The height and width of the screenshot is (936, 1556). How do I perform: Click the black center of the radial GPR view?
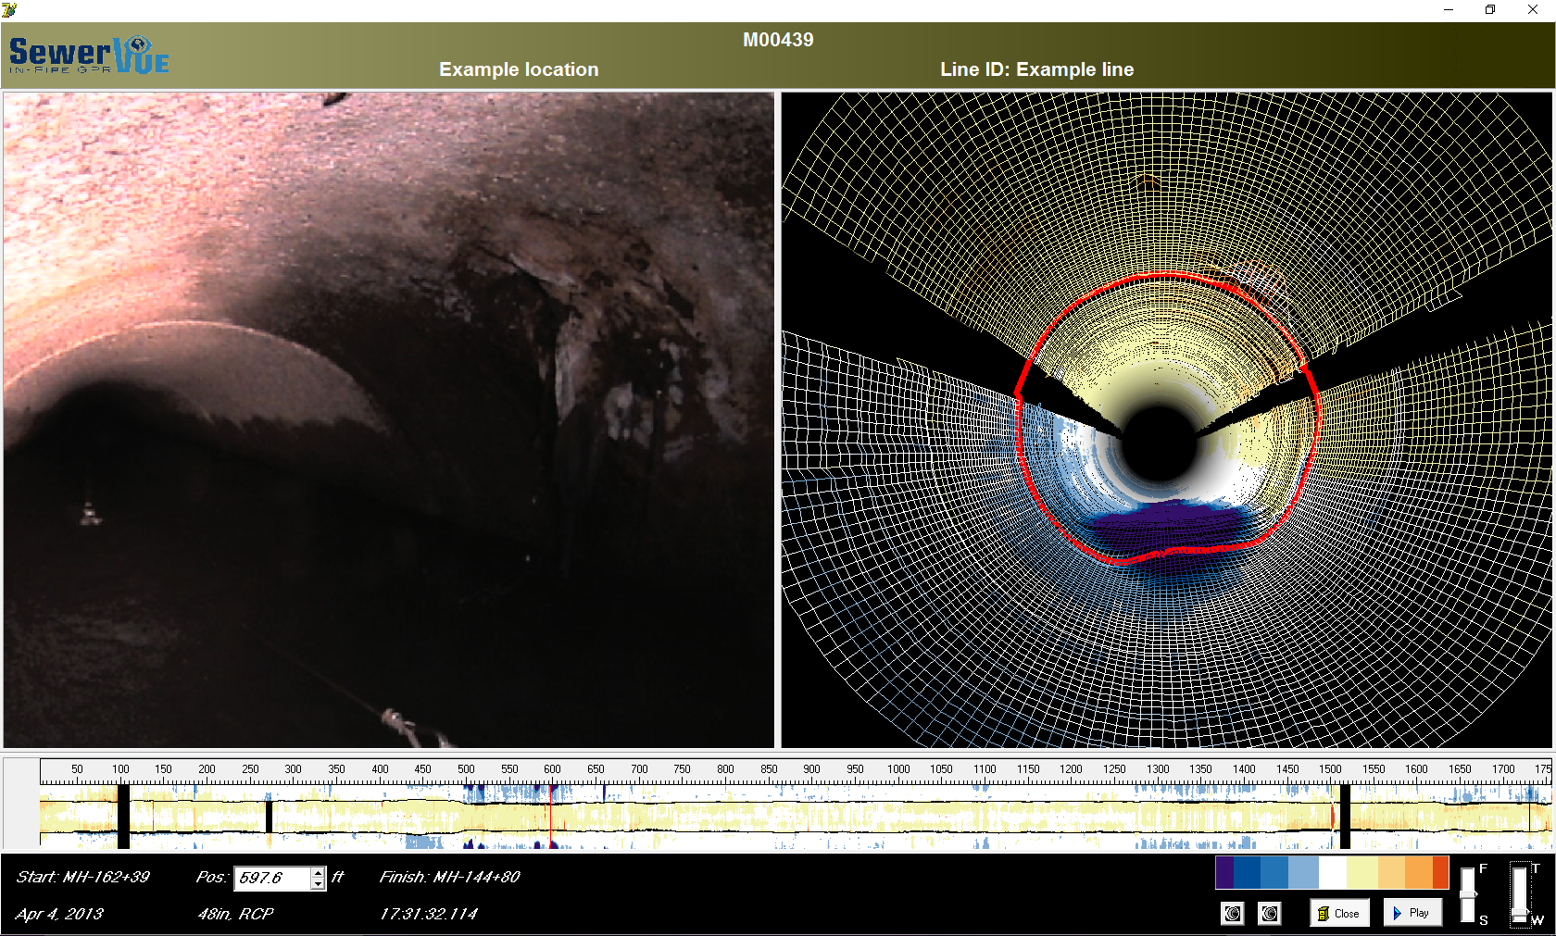point(1159,444)
